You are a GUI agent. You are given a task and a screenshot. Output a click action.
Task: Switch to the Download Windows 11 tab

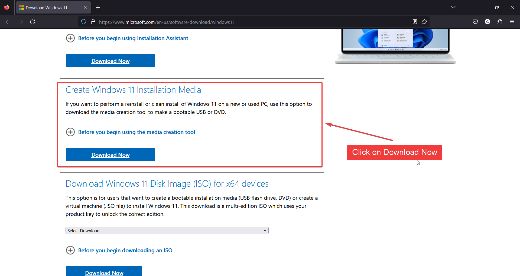click(x=49, y=7)
